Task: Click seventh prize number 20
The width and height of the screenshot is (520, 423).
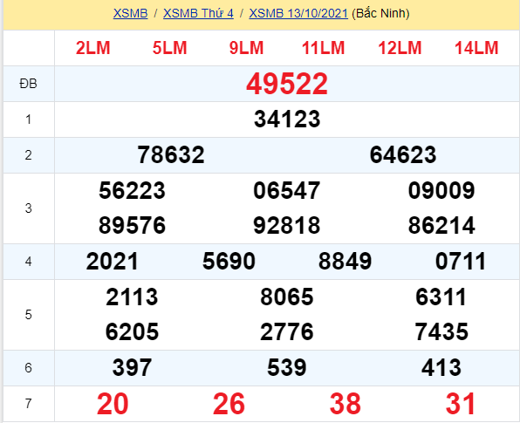Action: click(113, 404)
